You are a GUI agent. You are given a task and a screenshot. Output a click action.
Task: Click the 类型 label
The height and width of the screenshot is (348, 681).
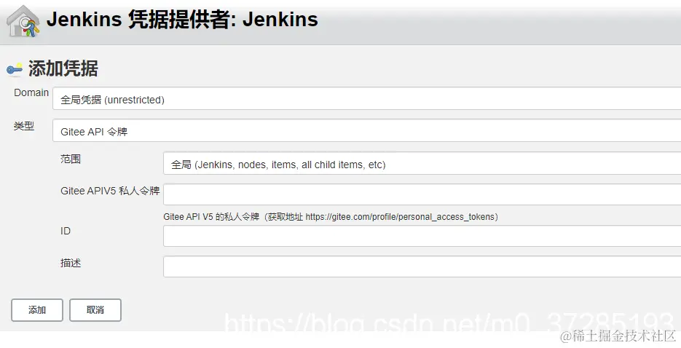(x=24, y=126)
